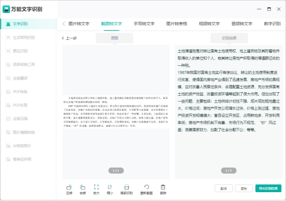The height and width of the screenshot is (201, 286).
Task: Zoom out using the 缩小 icon
Action: click(x=110, y=190)
